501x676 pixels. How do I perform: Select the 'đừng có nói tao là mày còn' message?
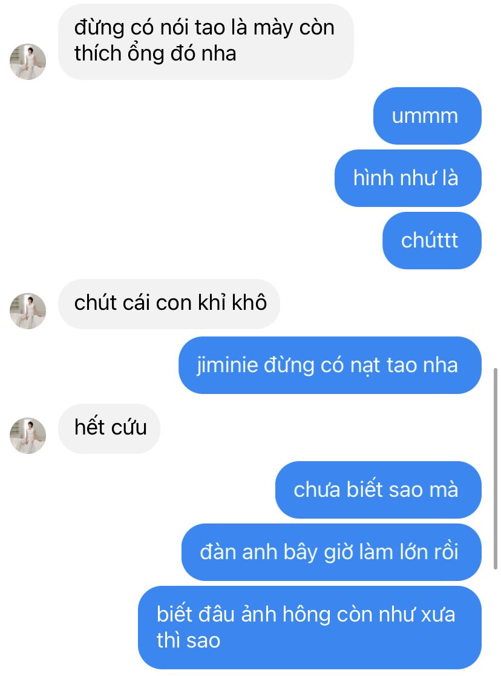point(206,41)
